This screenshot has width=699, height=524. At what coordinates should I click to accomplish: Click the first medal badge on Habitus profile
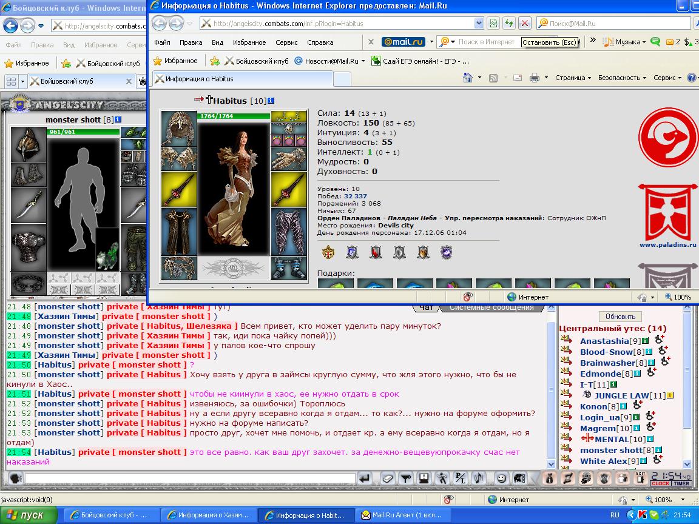pyautogui.click(x=328, y=253)
